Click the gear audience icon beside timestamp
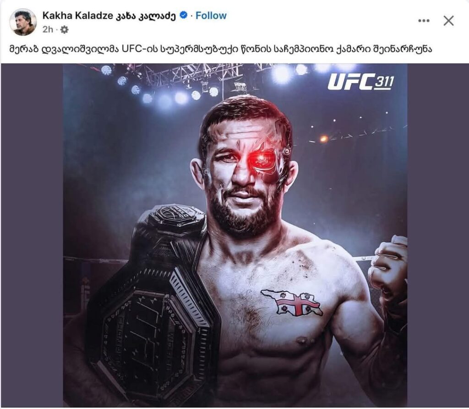The image size is (469, 409). pyautogui.click(x=64, y=30)
